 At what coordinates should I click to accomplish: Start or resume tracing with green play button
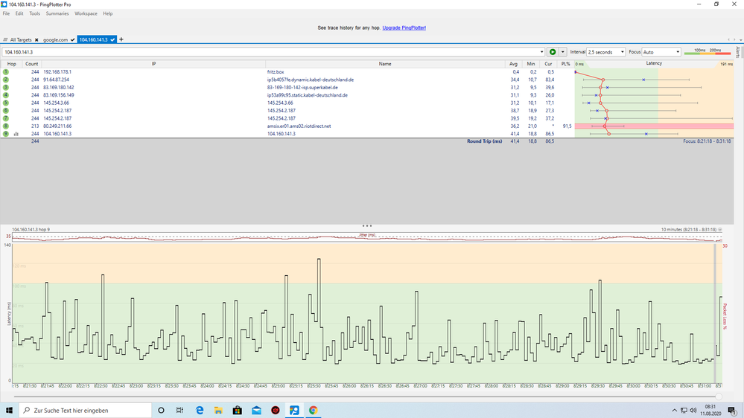coord(553,52)
